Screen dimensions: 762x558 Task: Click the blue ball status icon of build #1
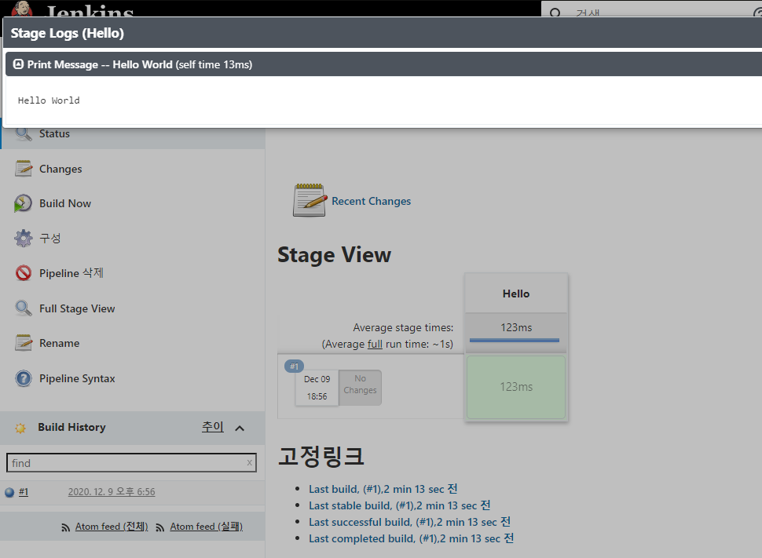[x=9, y=492]
